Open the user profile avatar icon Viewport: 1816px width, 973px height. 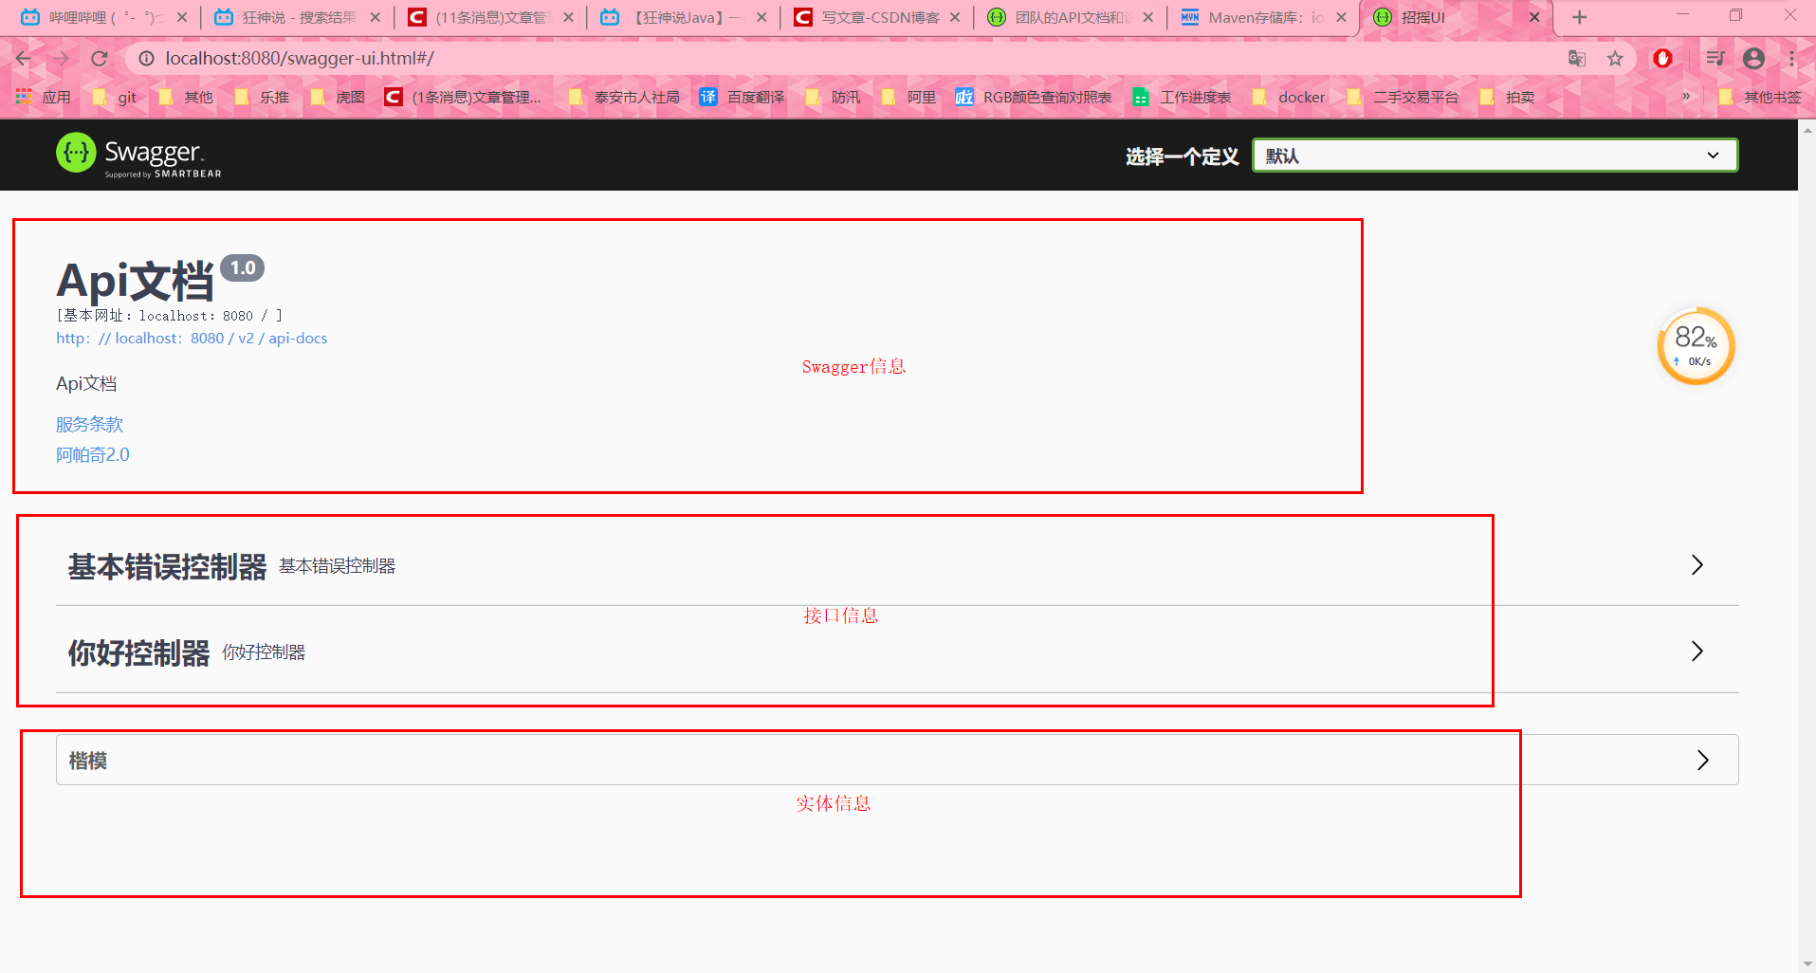click(x=1754, y=59)
